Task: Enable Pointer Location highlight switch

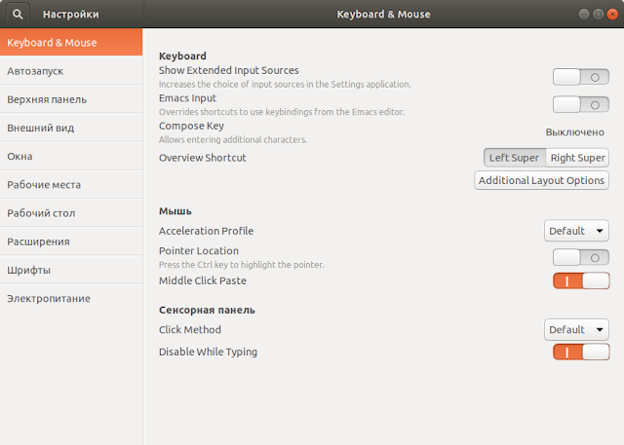Action: [x=581, y=257]
